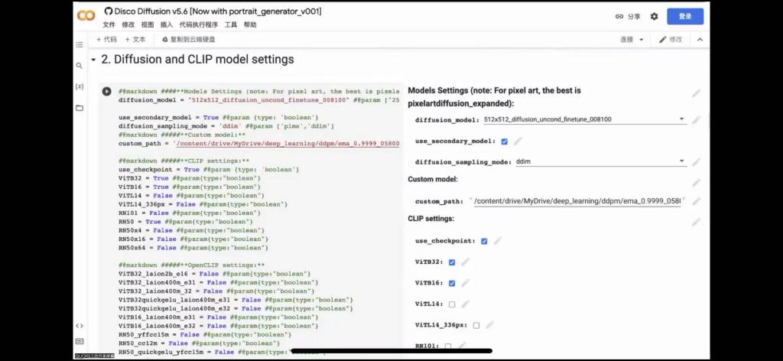This screenshot has height=361, width=783.
Task: Collapse the Diffusion and CLIP model settings section
Action: click(x=93, y=60)
